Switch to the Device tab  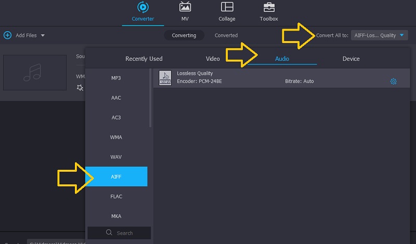351,59
